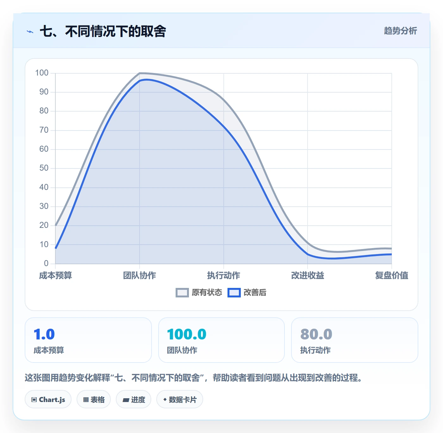Click the 原有状态 legend label

click(207, 293)
